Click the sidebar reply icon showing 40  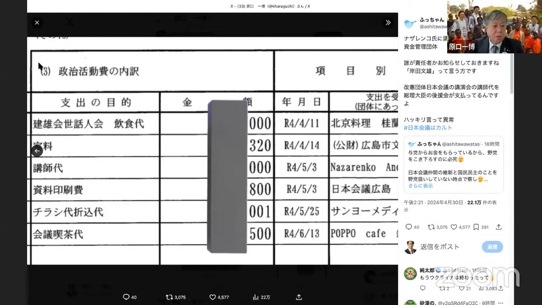[x=412, y=227]
